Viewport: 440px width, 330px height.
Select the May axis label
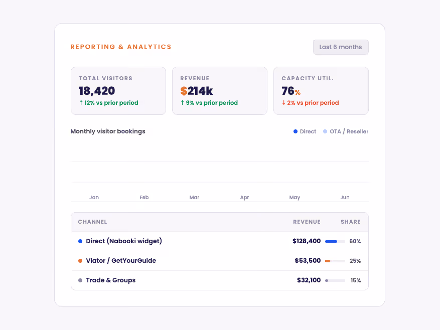tap(295, 197)
